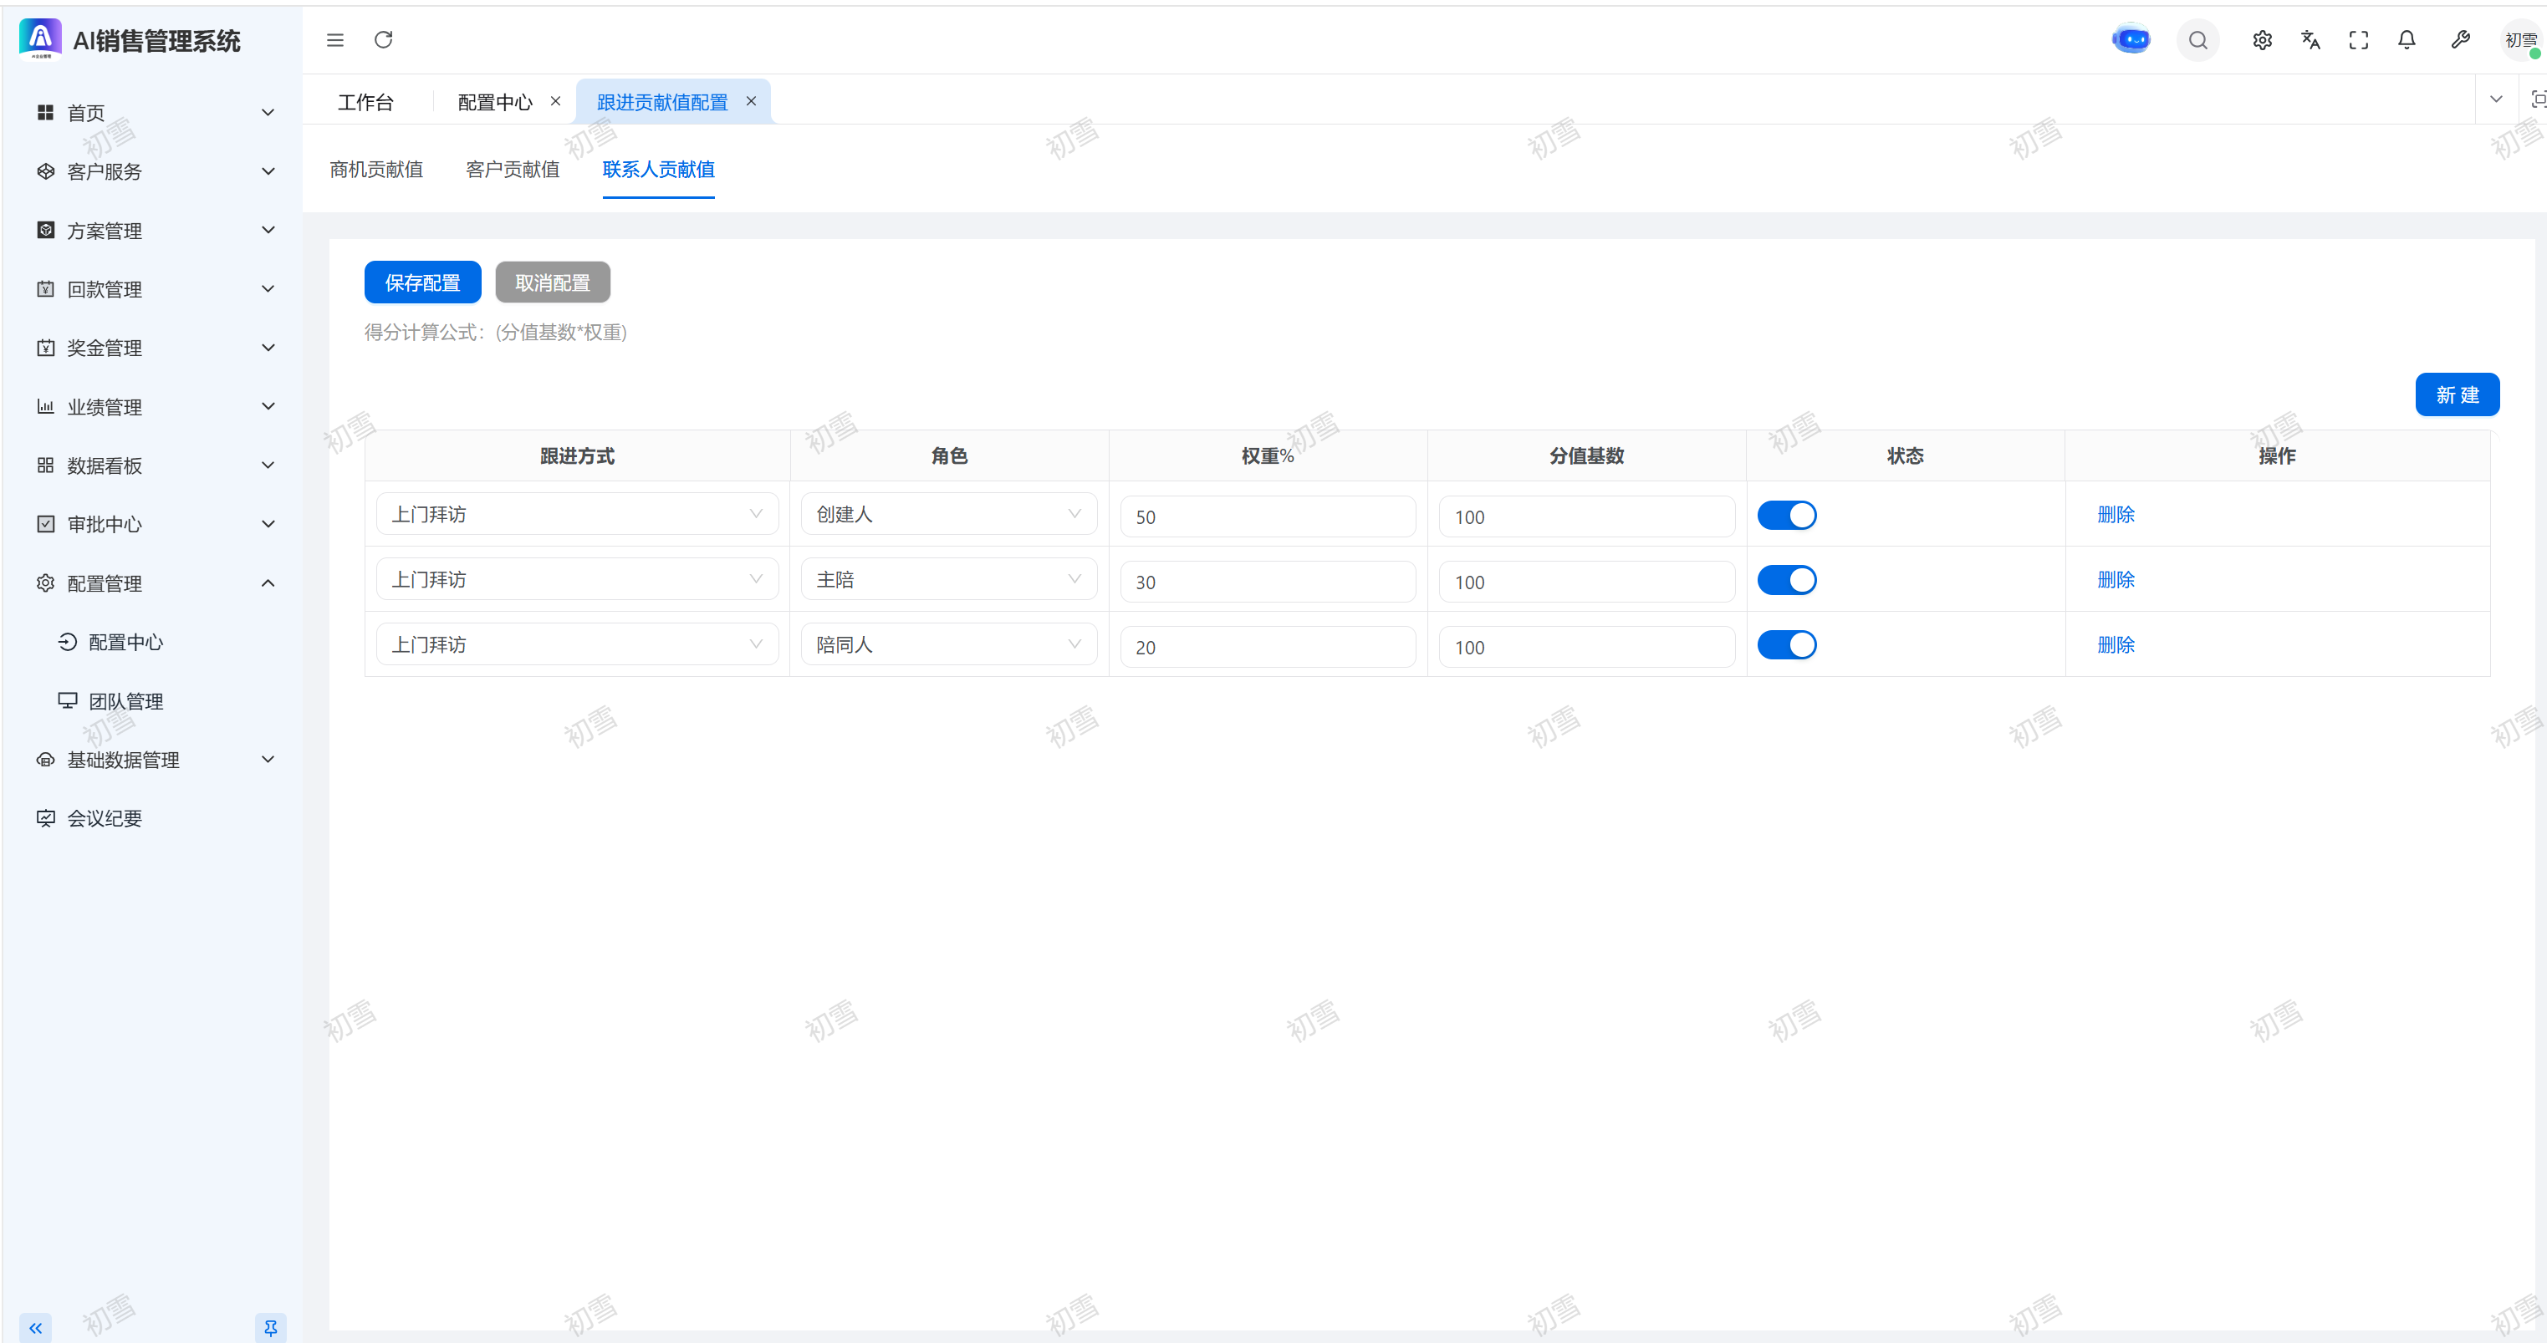Toggle status switch for 主陪 row
The width and height of the screenshot is (2547, 1343).
[x=1786, y=580]
